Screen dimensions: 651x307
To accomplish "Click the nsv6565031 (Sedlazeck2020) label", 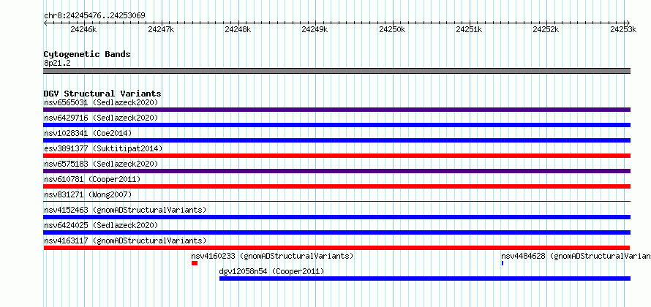I will point(101,102).
